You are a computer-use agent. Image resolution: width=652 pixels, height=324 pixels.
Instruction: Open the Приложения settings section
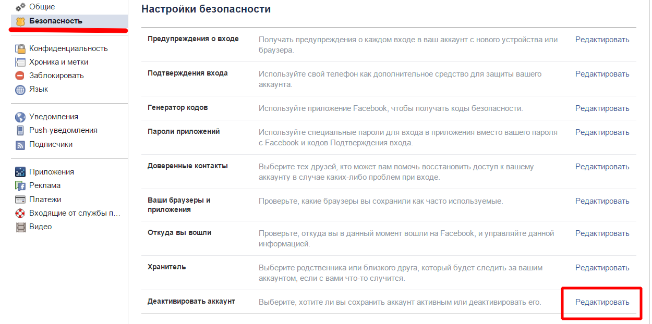click(x=51, y=172)
